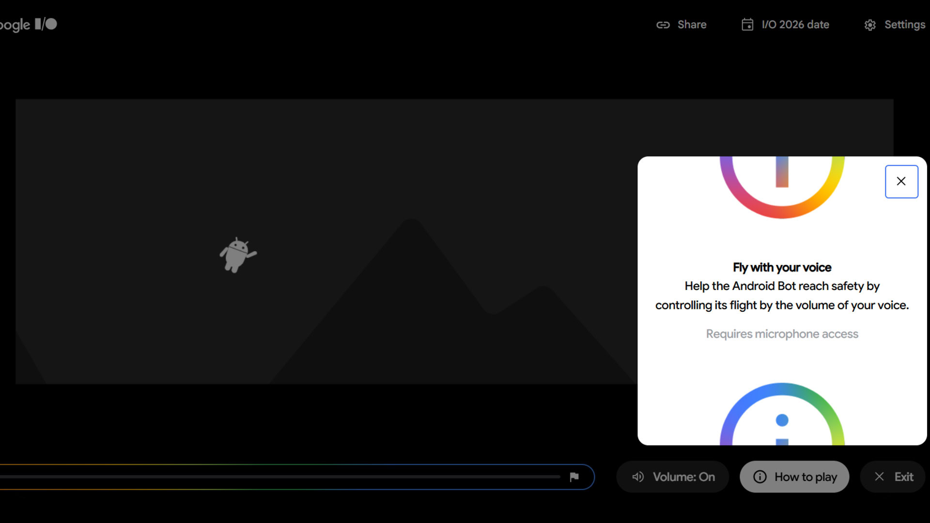
Task: Click the calendar icon beside I/O 2026 date
Action: [746, 24]
